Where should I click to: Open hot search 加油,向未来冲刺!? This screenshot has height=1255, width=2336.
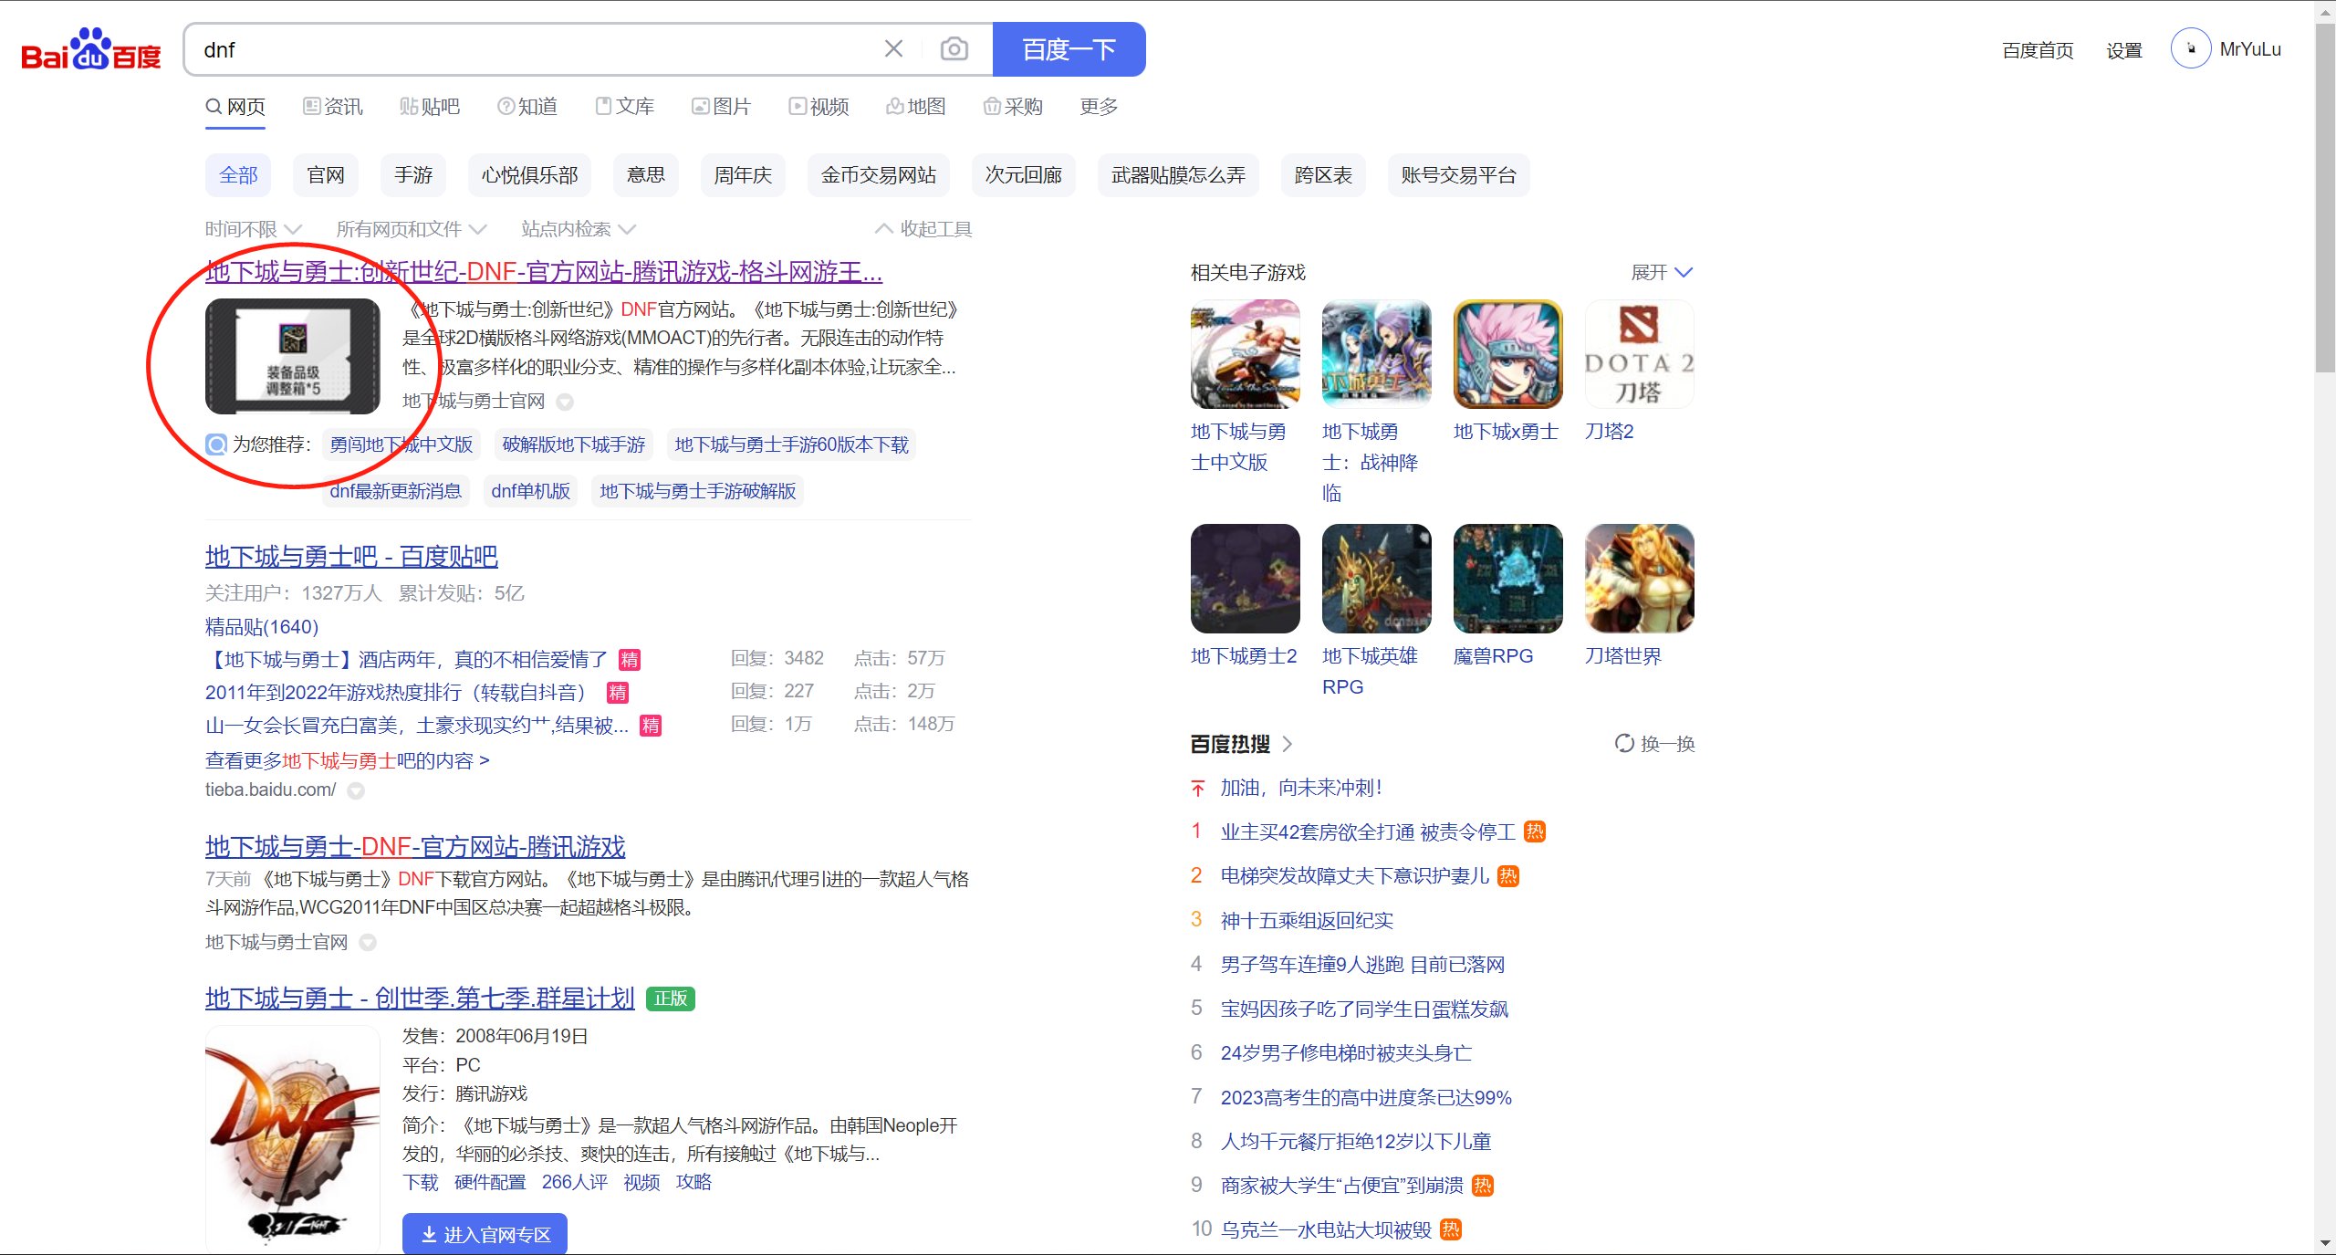1301,788
